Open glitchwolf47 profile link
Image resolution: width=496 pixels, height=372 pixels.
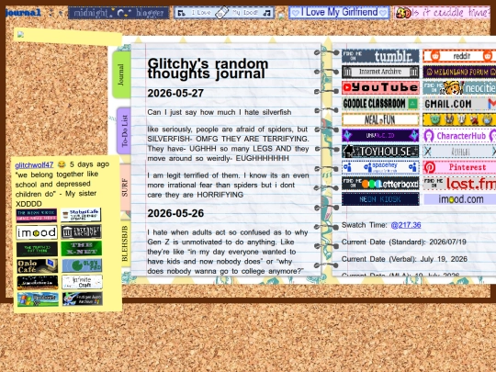pyautogui.click(x=34, y=164)
